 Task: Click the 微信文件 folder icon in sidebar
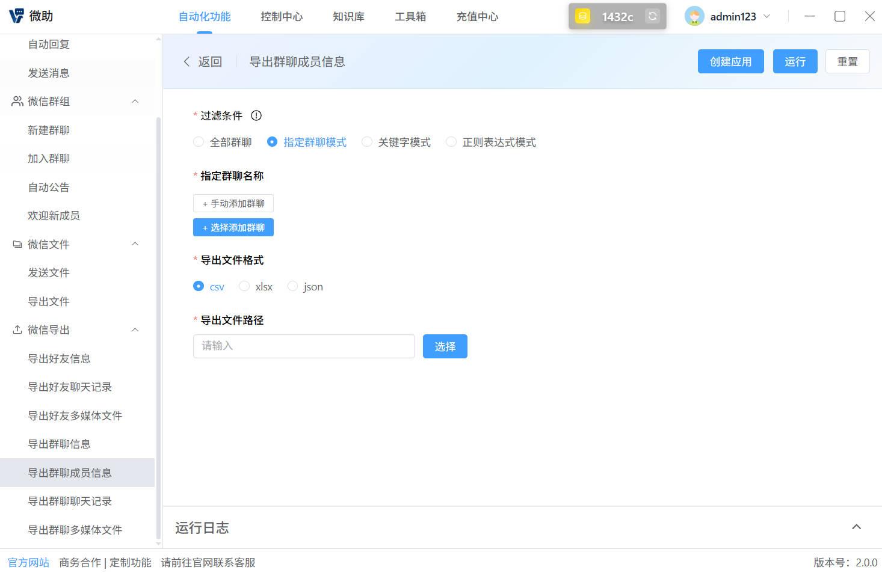pos(16,244)
